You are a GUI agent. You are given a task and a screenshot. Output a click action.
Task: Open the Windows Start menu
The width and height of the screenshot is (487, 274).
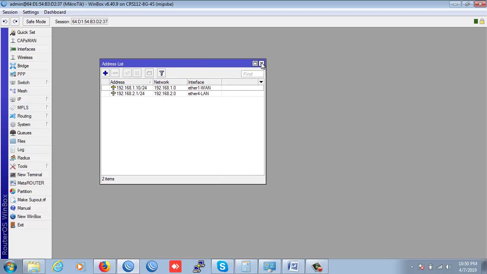pyautogui.click(x=10, y=267)
